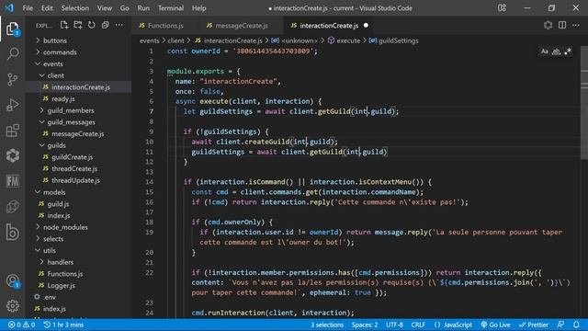Open the Selection menu

coord(75,8)
